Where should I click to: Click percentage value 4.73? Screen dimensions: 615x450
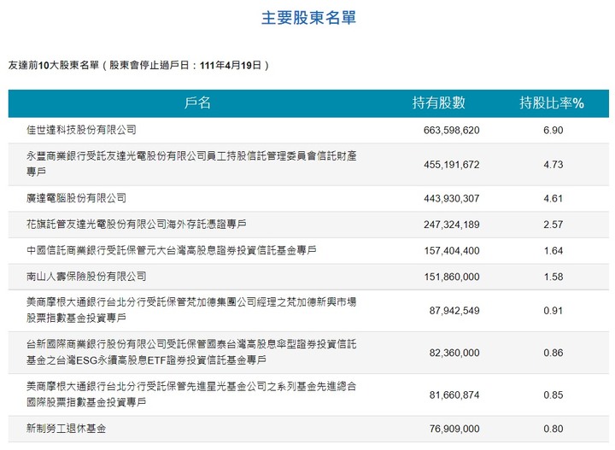553,164
